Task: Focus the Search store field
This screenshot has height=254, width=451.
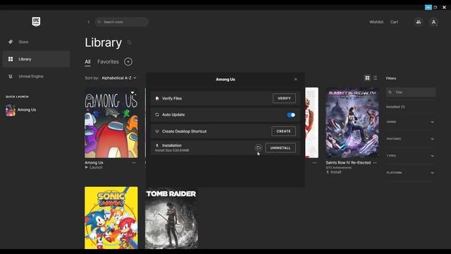Action: [x=122, y=22]
